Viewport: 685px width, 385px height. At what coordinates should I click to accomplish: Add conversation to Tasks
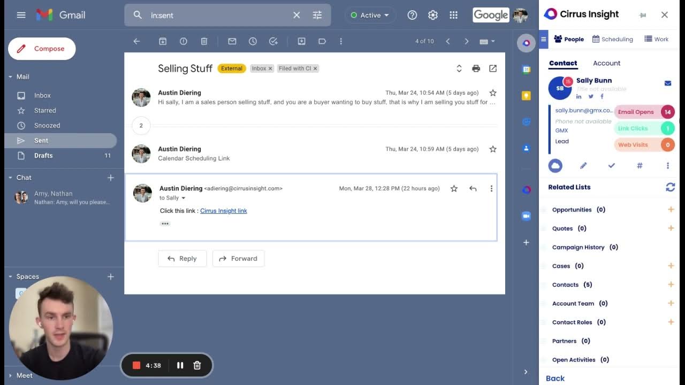tap(273, 41)
